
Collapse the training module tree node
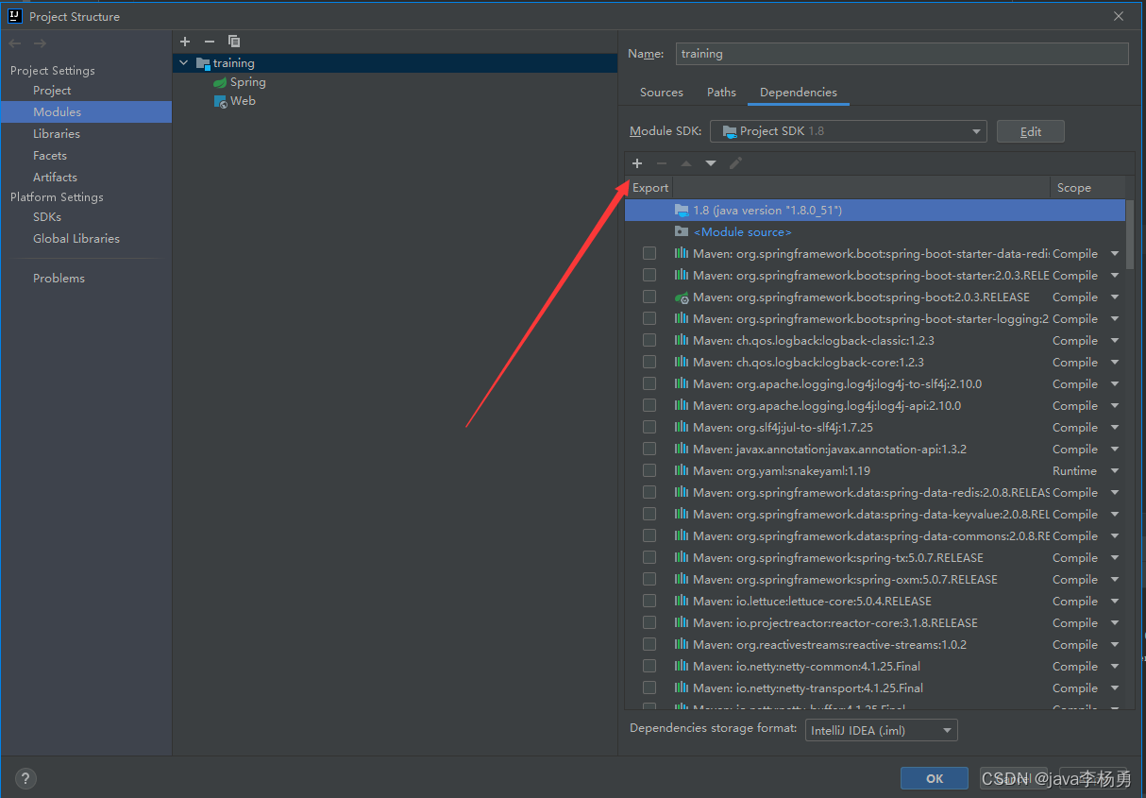(182, 62)
